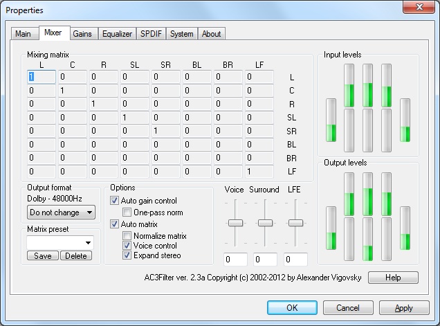
Task: Open the Output format 'Do not change' dropdown
Action: (61, 212)
